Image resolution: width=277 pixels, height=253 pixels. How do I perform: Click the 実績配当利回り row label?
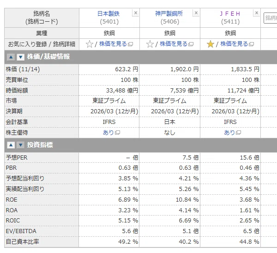25,189
